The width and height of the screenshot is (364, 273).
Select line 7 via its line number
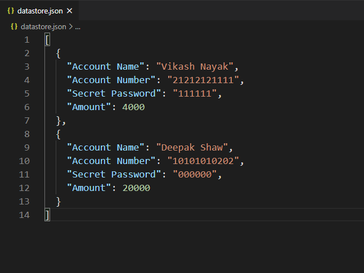pos(26,121)
